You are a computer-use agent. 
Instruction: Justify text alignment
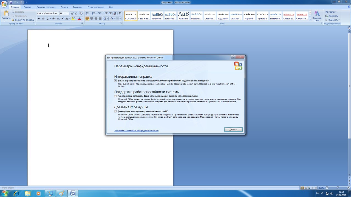(100, 19)
